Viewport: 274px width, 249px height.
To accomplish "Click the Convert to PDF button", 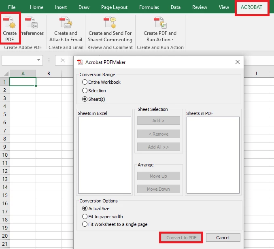I will (181, 238).
